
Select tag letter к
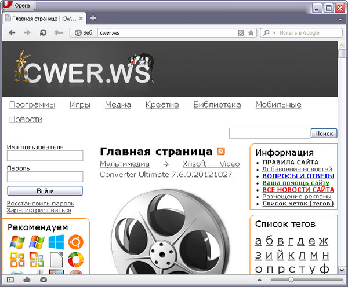291,256
